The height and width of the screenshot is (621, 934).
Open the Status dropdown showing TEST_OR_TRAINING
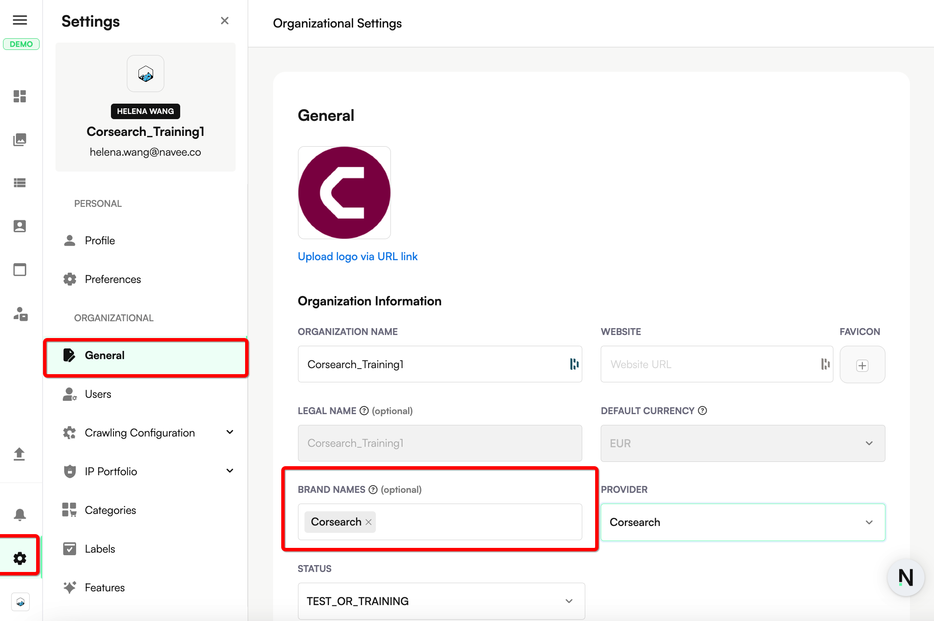tap(441, 601)
